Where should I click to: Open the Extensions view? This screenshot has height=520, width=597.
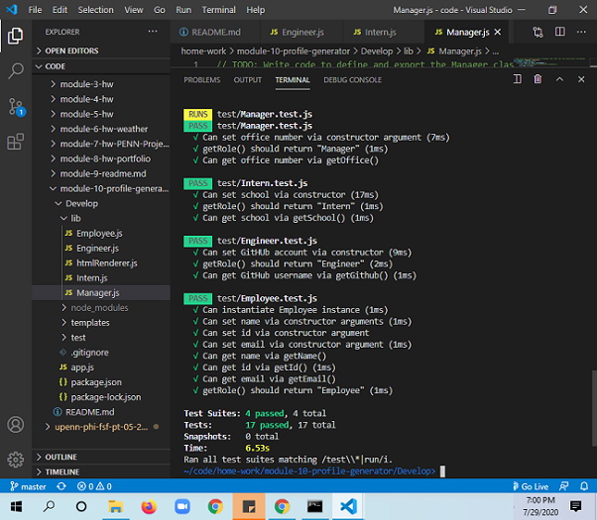click(16, 142)
